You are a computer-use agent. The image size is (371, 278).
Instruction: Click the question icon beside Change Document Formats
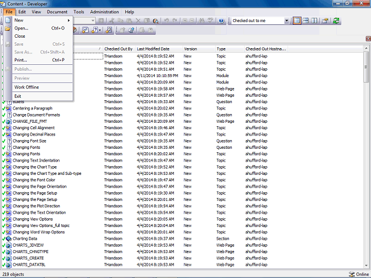click(9, 115)
